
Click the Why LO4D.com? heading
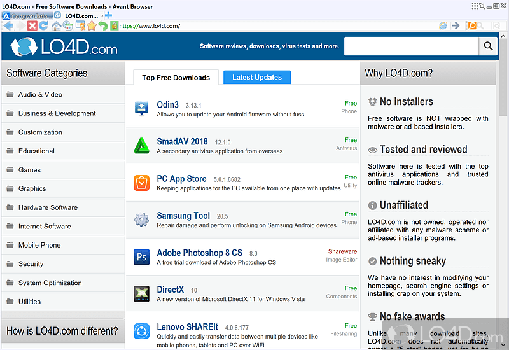point(399,73)
